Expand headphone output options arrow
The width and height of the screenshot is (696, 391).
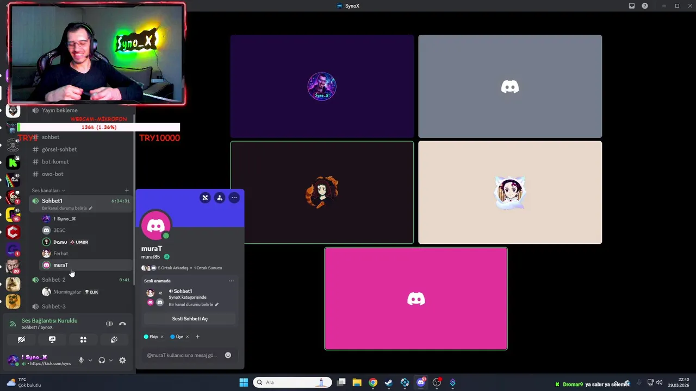tap(111, 360)
